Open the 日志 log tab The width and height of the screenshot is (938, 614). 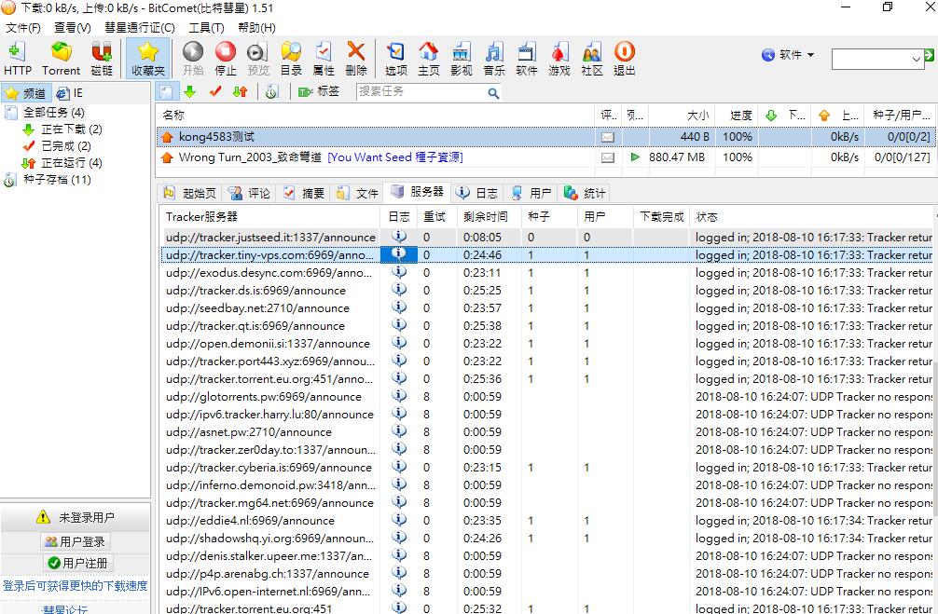(476, 193)
